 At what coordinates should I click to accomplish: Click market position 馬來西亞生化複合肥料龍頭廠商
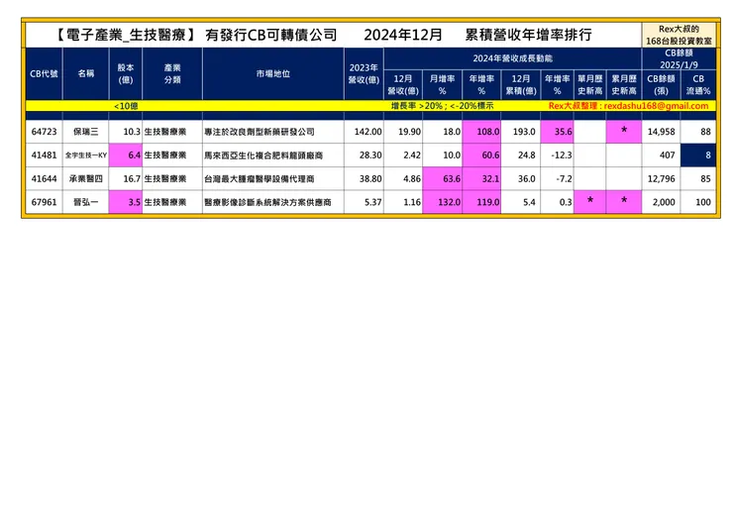pos(263,155)
